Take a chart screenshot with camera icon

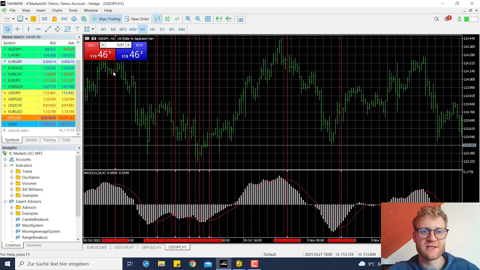pyautogui.click(x=240, y=19)
